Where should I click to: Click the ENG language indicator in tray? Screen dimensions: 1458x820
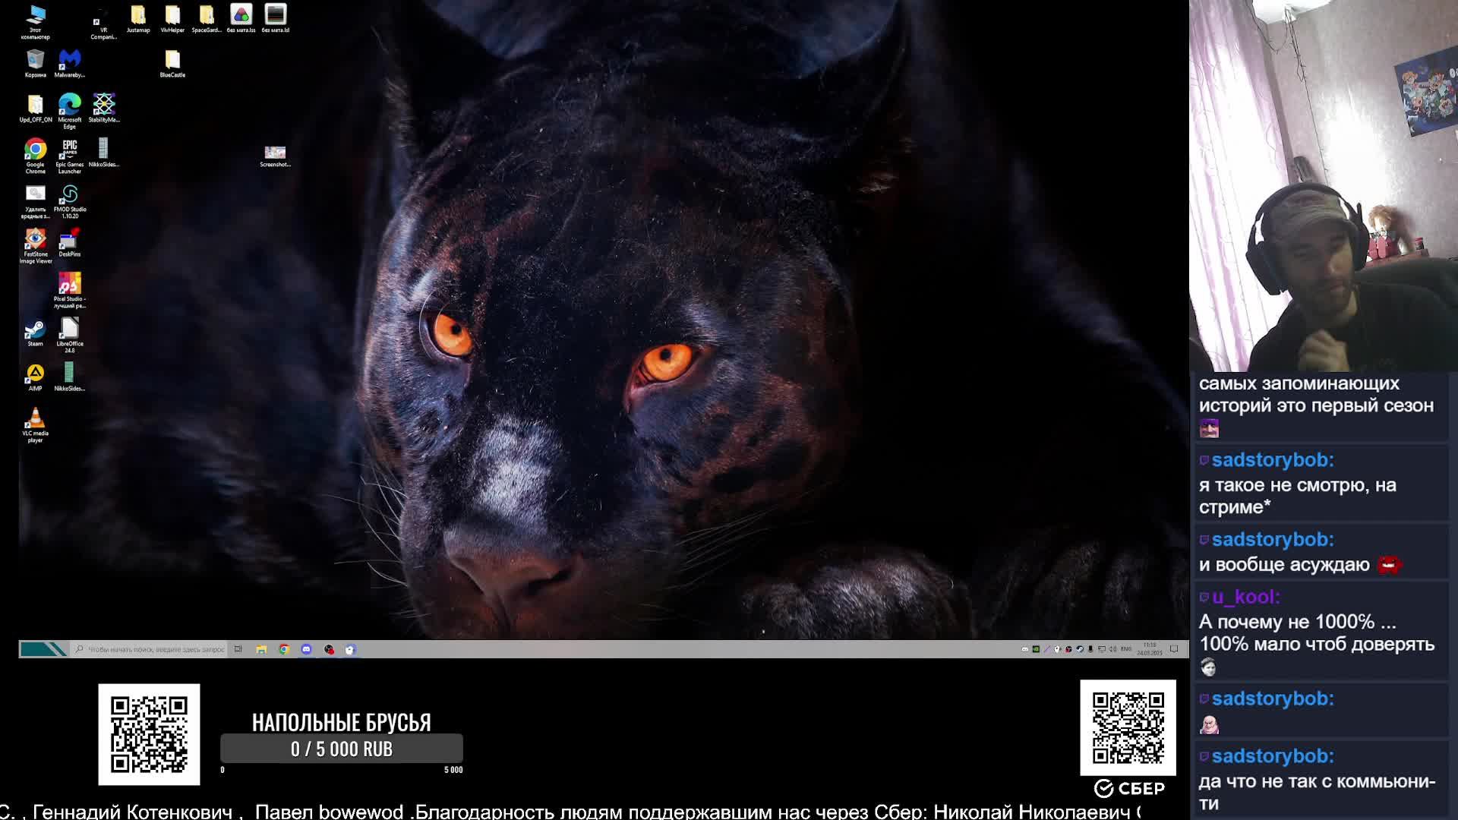tap(1126, 649)
